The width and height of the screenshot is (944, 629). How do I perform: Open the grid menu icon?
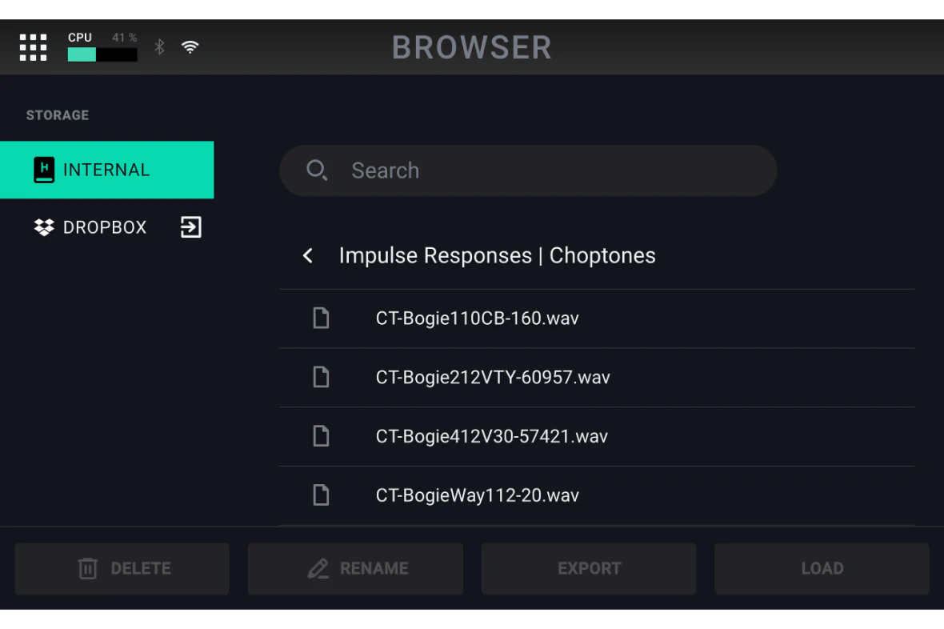tap(33, 47)
